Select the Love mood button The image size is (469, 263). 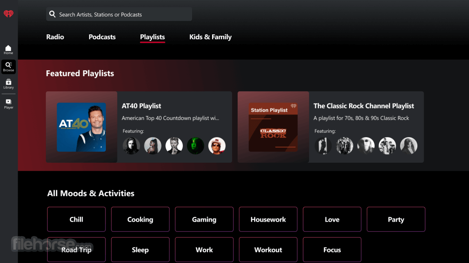[332, 219]
